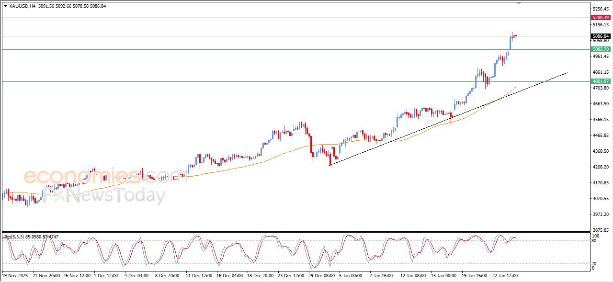613x282 pixels.
Task: Click the stochastic scale 20 level label
Action: coord(595,263)
